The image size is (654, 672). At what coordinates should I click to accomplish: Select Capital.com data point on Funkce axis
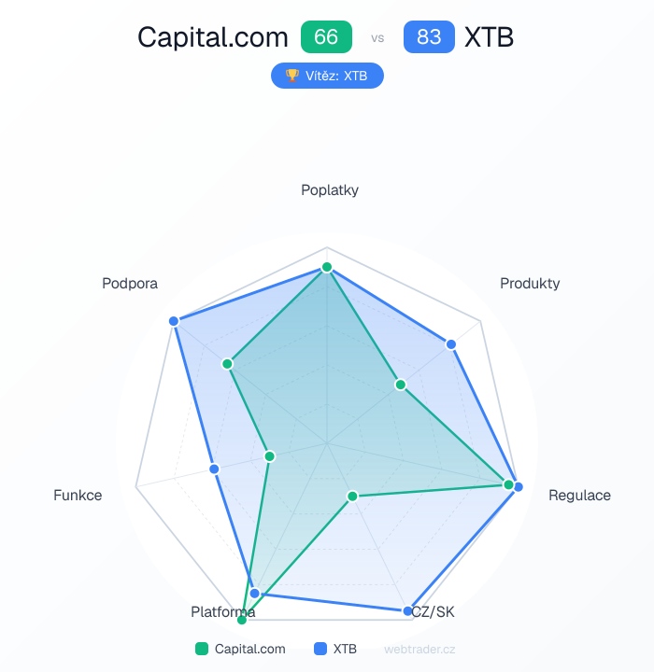click(270, 456)
